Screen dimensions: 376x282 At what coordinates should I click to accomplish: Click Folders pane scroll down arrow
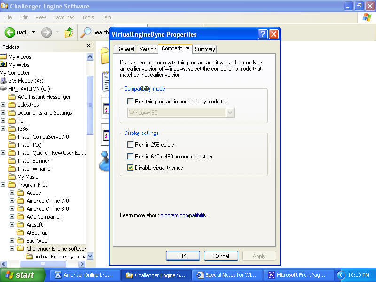(x=90, y=256)
